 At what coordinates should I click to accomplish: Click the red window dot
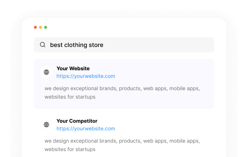point(36,28)
